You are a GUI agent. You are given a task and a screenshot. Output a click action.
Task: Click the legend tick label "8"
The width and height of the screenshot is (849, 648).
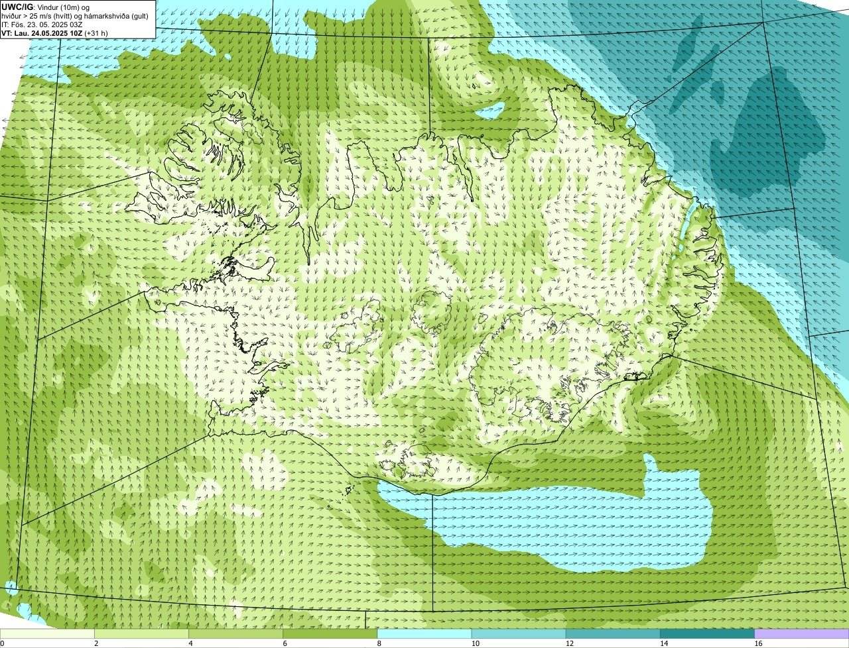[x=379, y=643]
